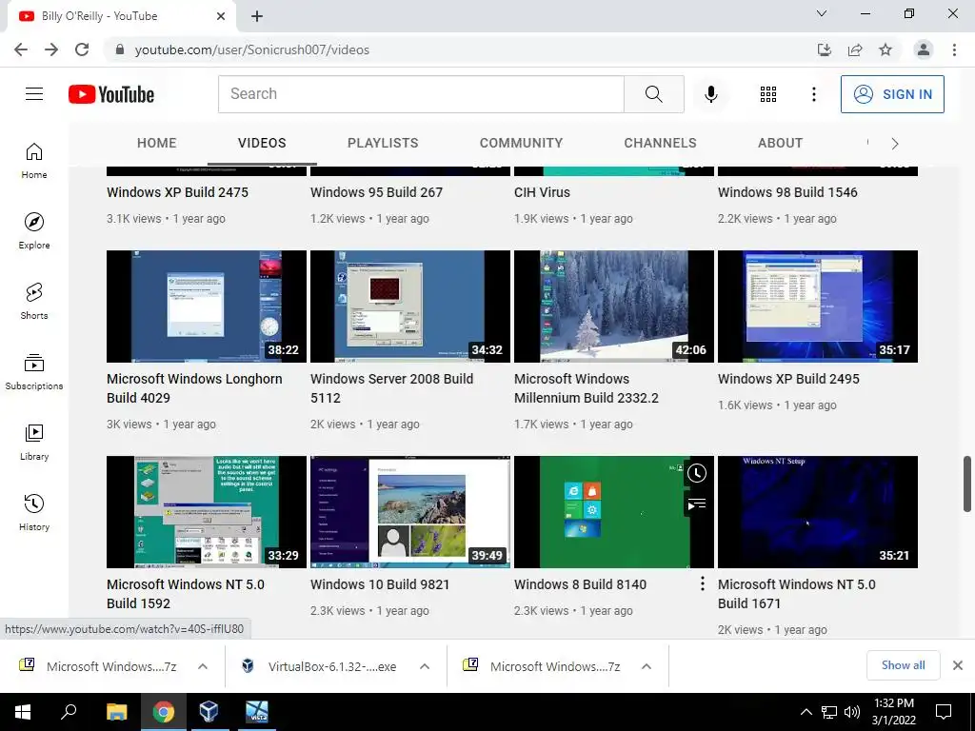Click the browser back arrow
Viewport: 975px width, 731px height.
(21, 49)
